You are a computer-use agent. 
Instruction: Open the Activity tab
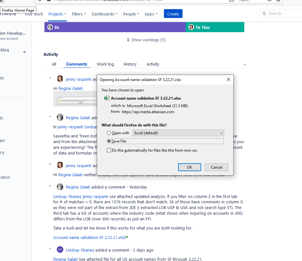pyautogui.click(x=153, y=64)
